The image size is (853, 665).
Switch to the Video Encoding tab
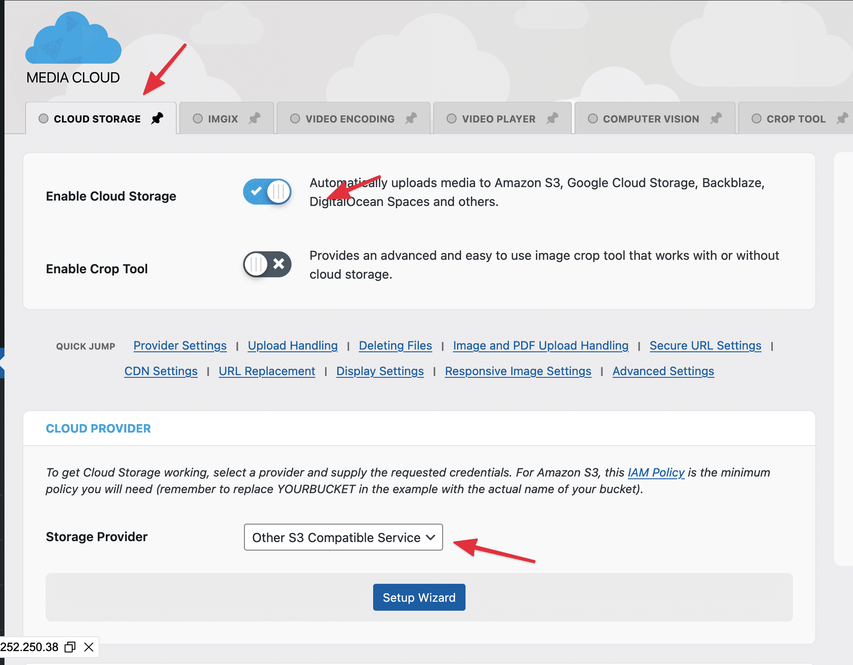pos(350,119)
